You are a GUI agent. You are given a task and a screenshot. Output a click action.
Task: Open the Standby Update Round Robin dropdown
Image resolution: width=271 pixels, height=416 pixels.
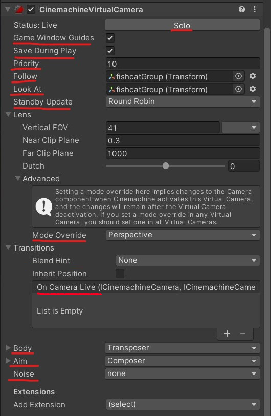click(x=183, y=101)
